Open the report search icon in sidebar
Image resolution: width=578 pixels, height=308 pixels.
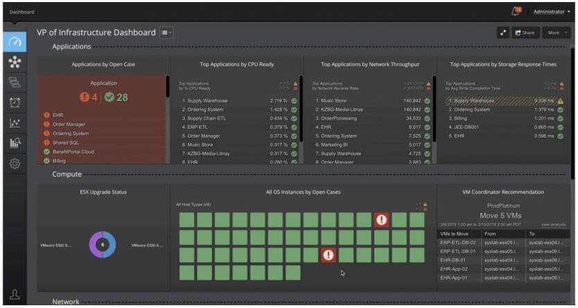point(15,143)
